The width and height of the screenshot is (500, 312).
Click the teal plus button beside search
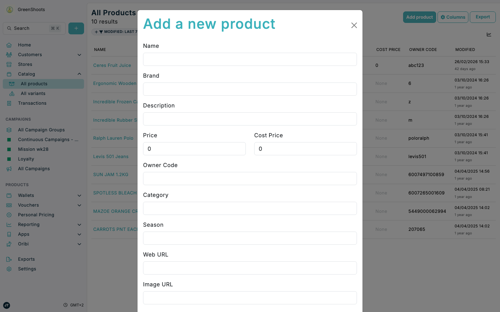point(76,28)
